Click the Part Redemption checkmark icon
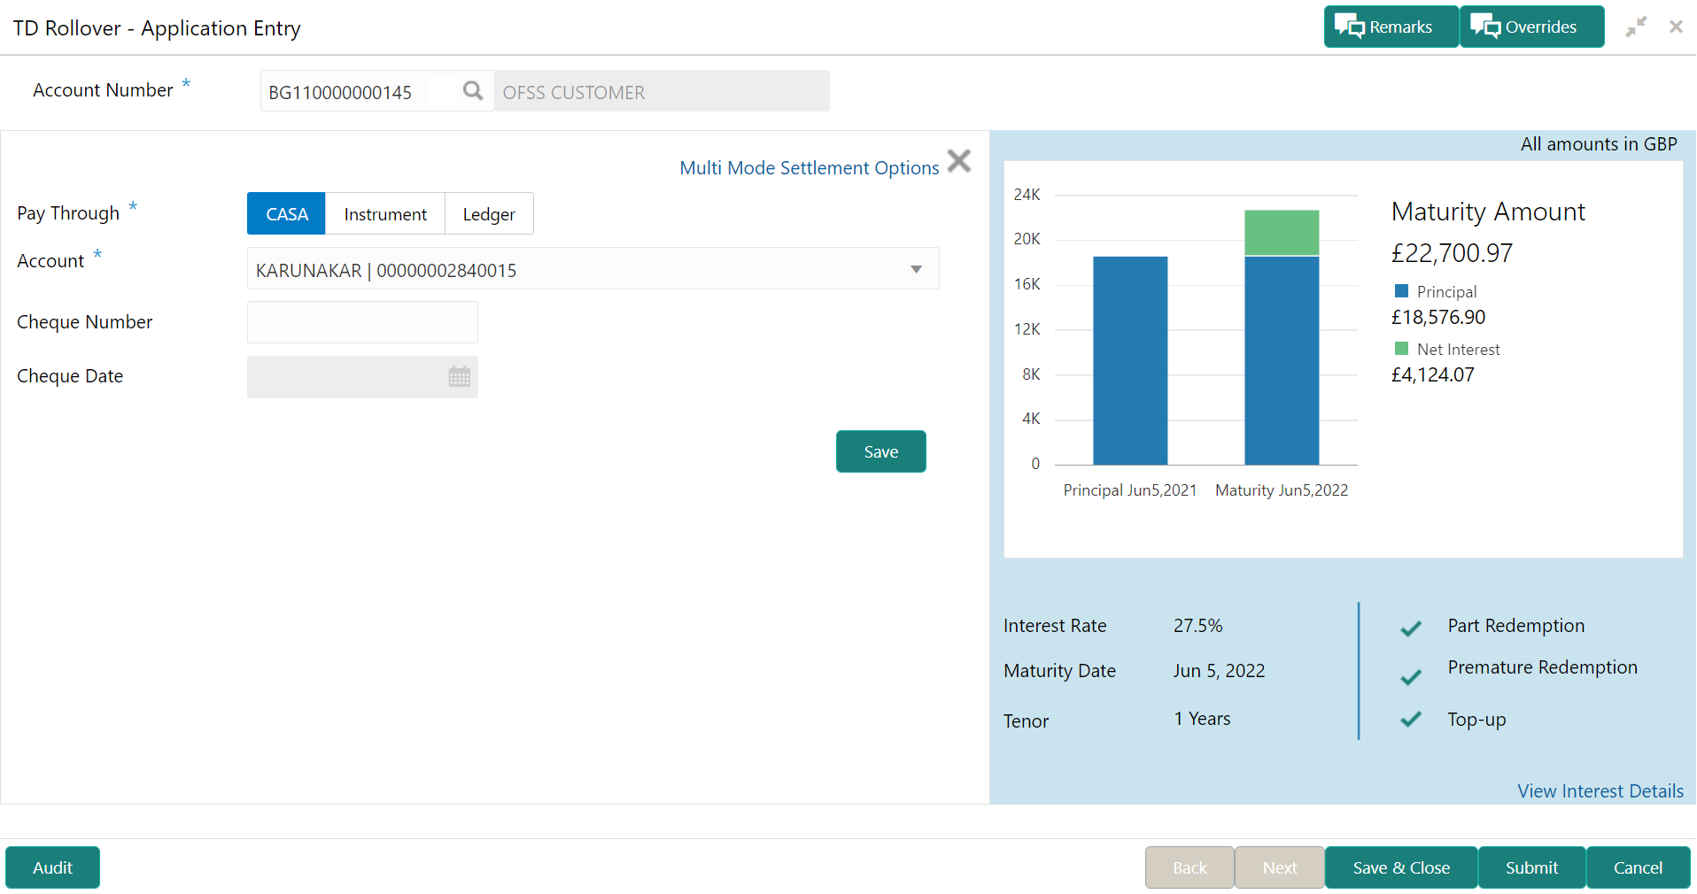This screenshot has width=1697, height=894. tap(1411, 628)
